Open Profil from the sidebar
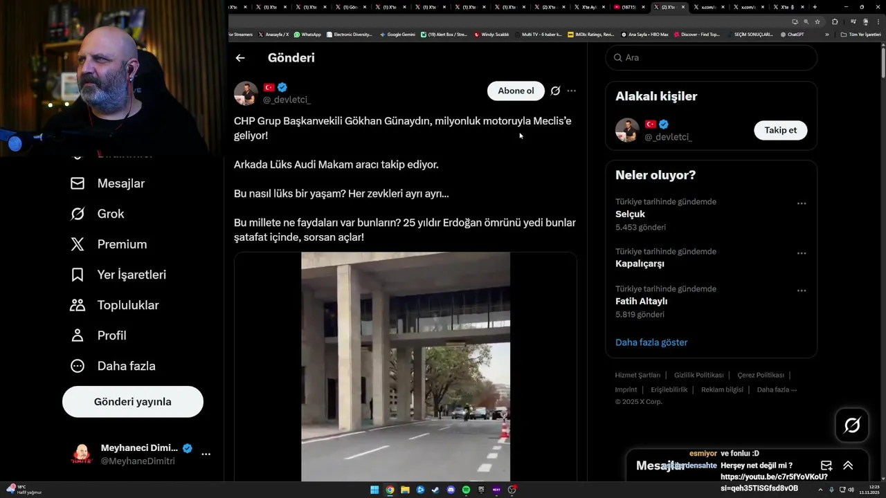886x498 pixels. point(98,335)
